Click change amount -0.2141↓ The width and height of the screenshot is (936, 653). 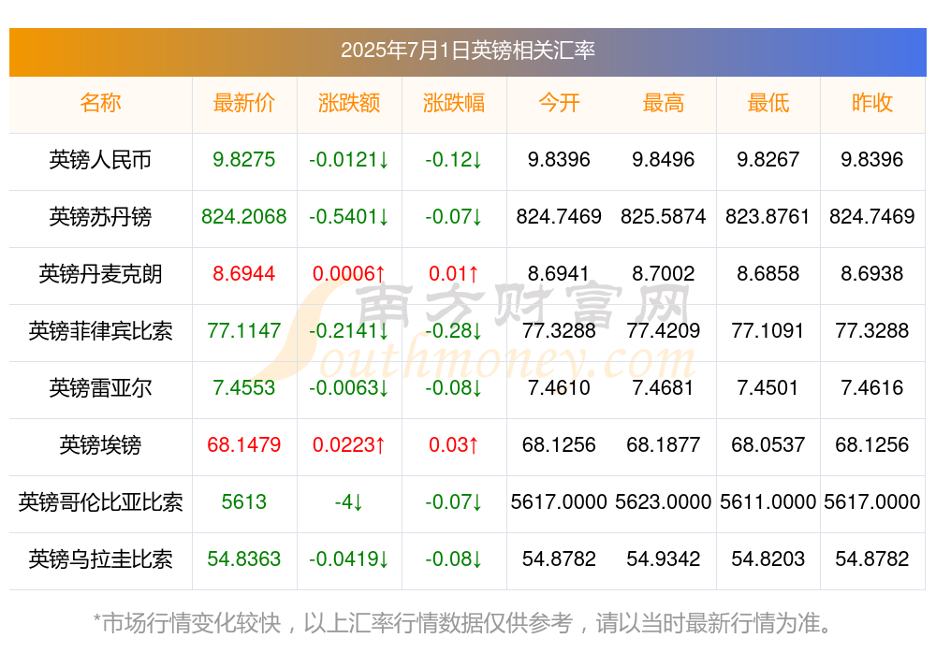coord(348,330)
